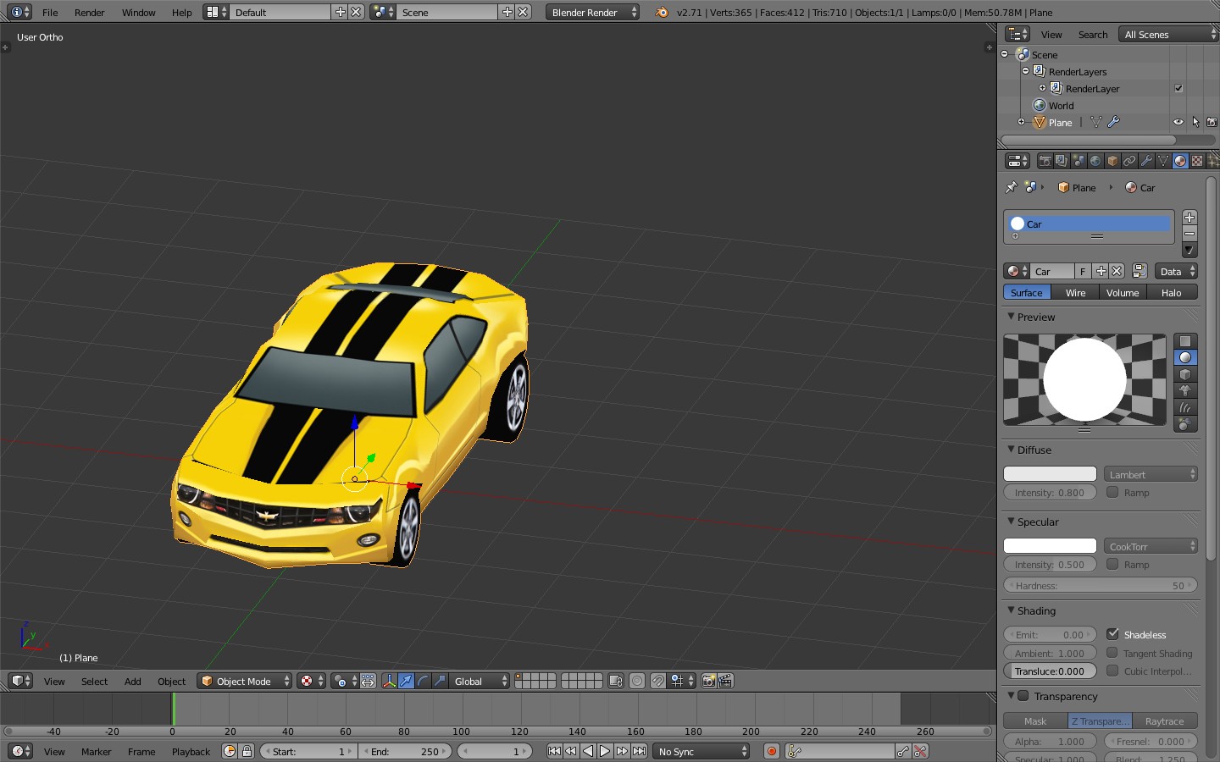Screen dimensions: 1220x762
Task: Open the Modifiers wrench tab in properties
Action: [x=1146, y=161]
